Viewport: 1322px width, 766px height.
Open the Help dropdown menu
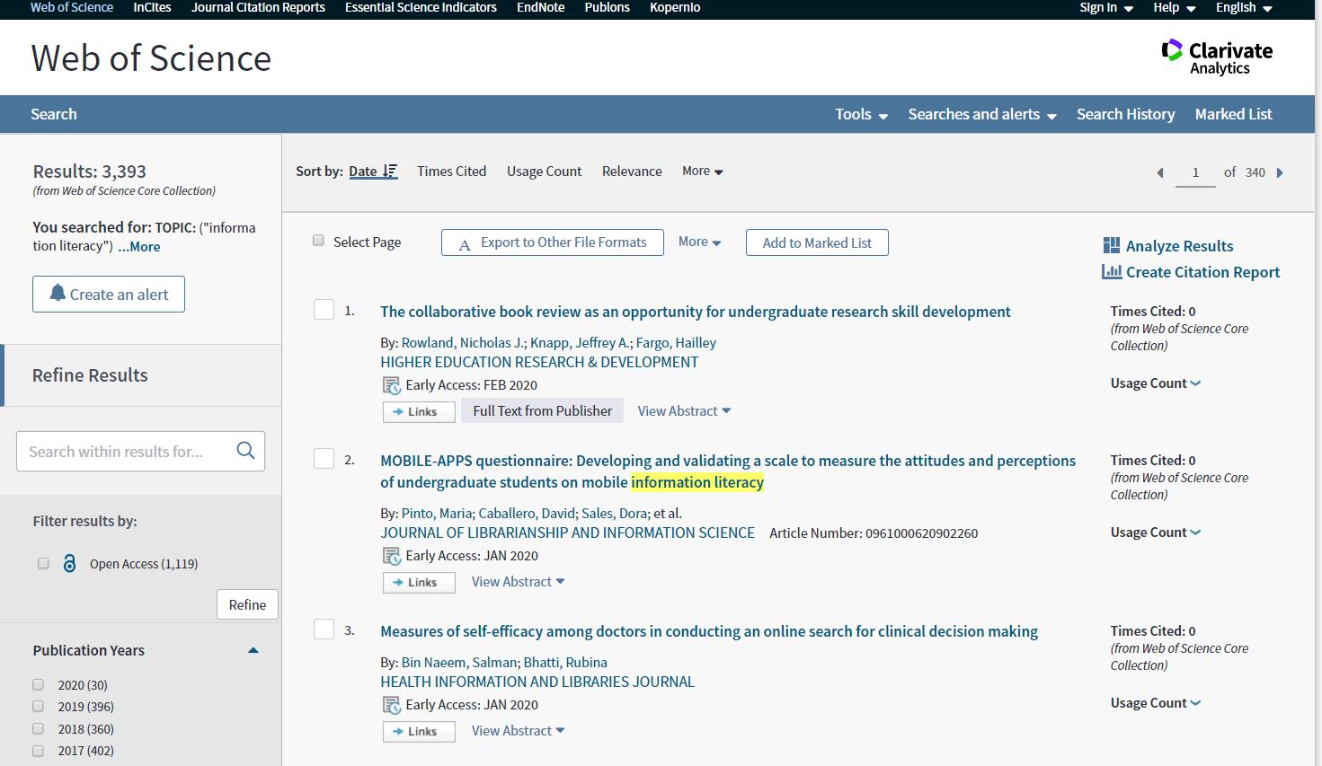pos(1175,7)
